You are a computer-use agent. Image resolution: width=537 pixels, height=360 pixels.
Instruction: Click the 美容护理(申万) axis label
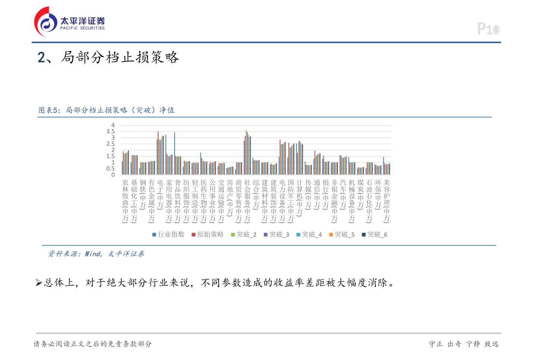click(387, 201)
